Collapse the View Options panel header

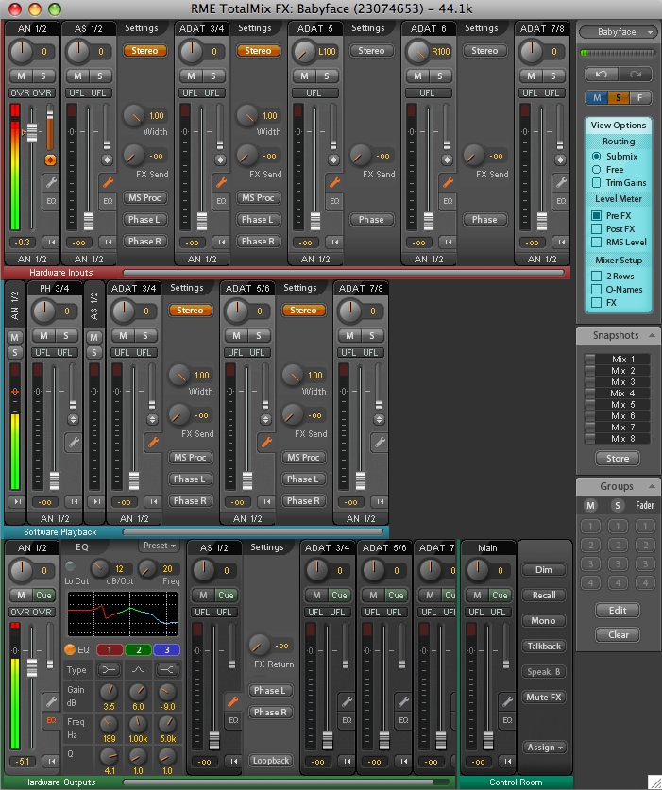(619, 125)
